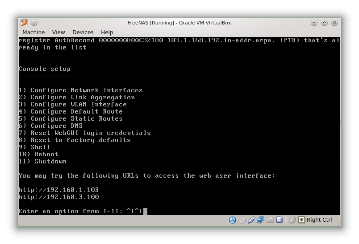This screenshot has height=244, width=359.
Task: Click the 'Reset WebGUI login credentials' line
Action: [x=85, y=133]
